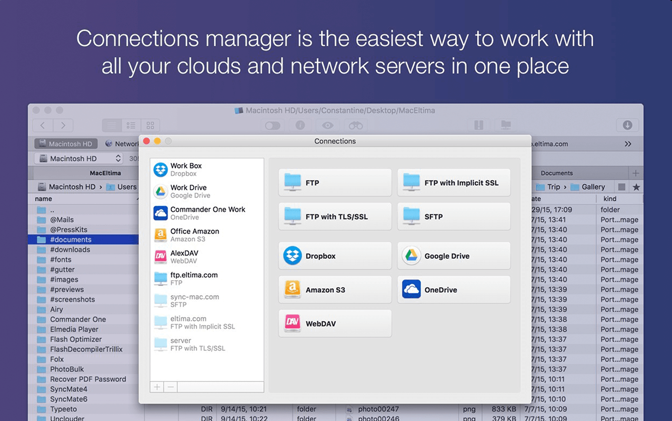Open favorites with the star icon

click(637, 187)
